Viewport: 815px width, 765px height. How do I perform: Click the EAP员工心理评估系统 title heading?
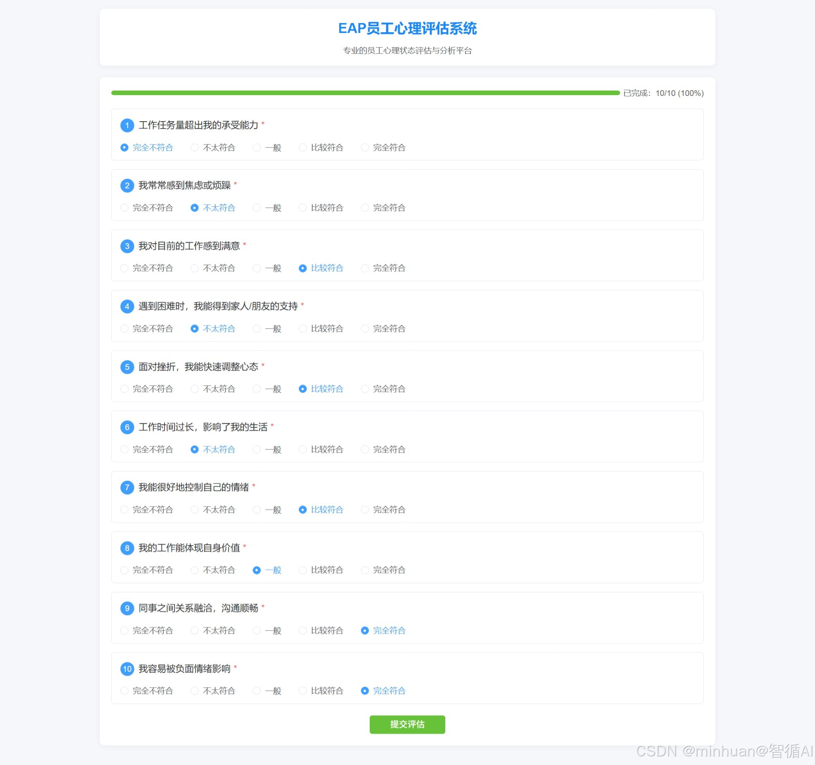coord(407,29)
